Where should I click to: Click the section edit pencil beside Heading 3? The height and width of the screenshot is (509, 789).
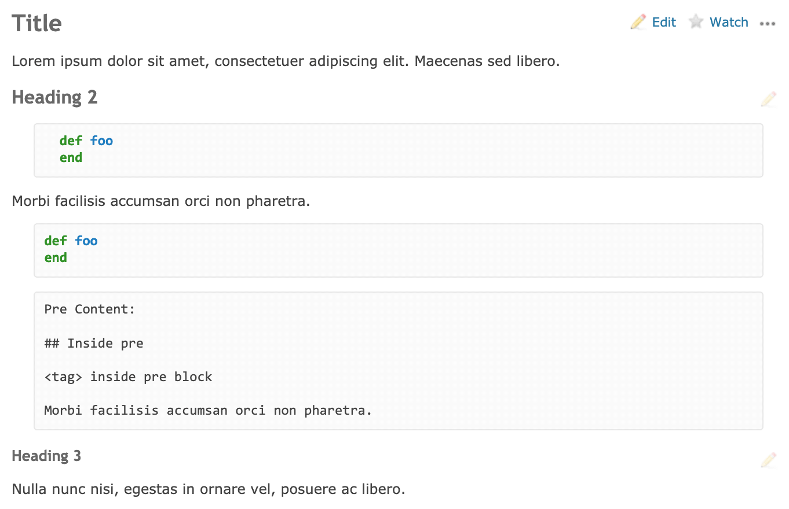[x=768, y=460]
